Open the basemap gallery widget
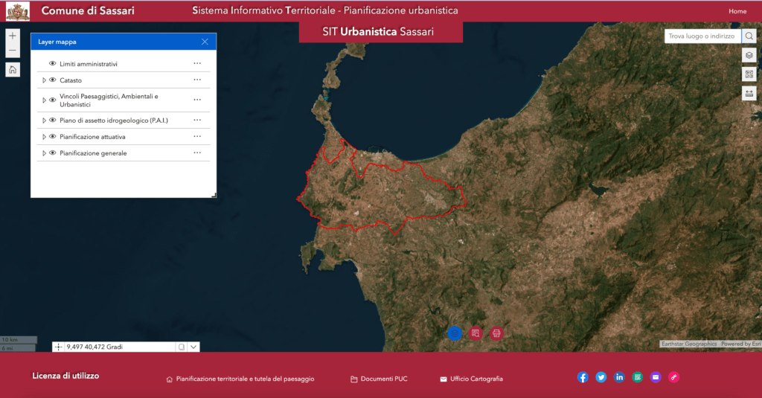The image size is (762, 398). point(749,74)
